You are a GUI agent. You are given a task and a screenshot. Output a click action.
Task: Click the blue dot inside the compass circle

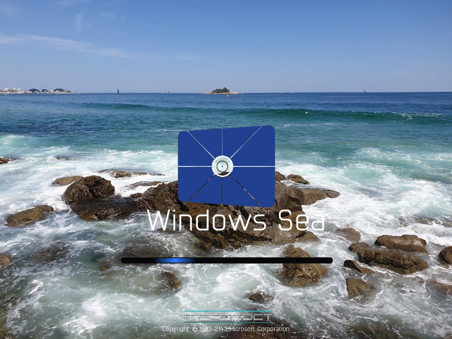(222, 167)
